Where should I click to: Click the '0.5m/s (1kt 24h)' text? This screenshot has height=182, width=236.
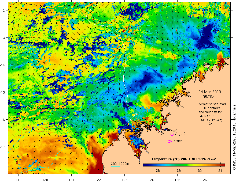(x=210, y=120)
